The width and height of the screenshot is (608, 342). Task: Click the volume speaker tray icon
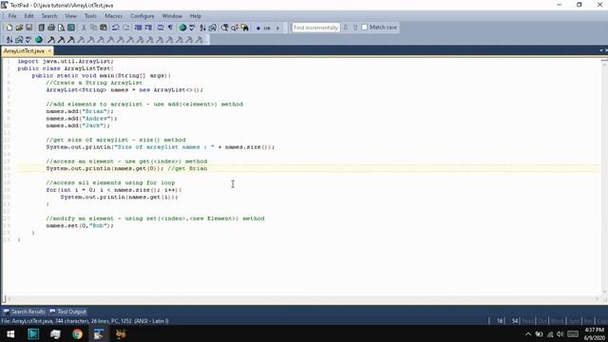tap(560, 334)
